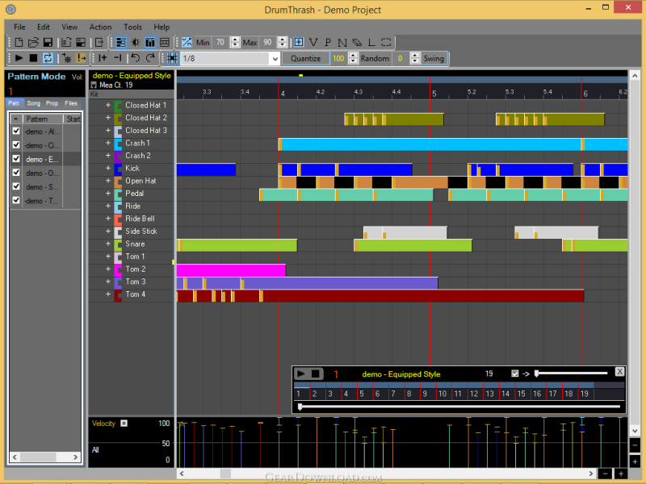The image size is (646, 484).
Task: Open the Tools menu
Action: coord(132,27)
